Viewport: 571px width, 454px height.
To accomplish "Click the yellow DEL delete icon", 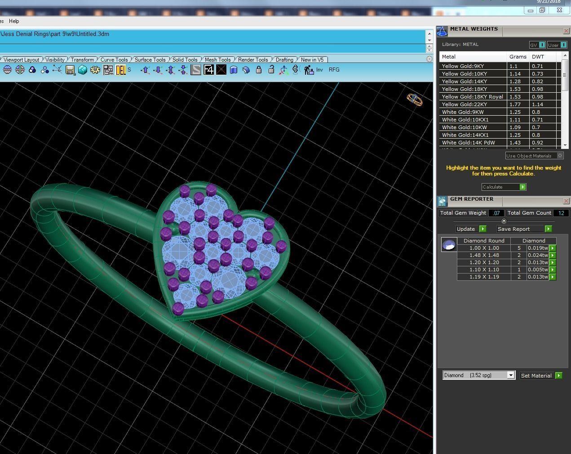I will (x=121, y=70).
